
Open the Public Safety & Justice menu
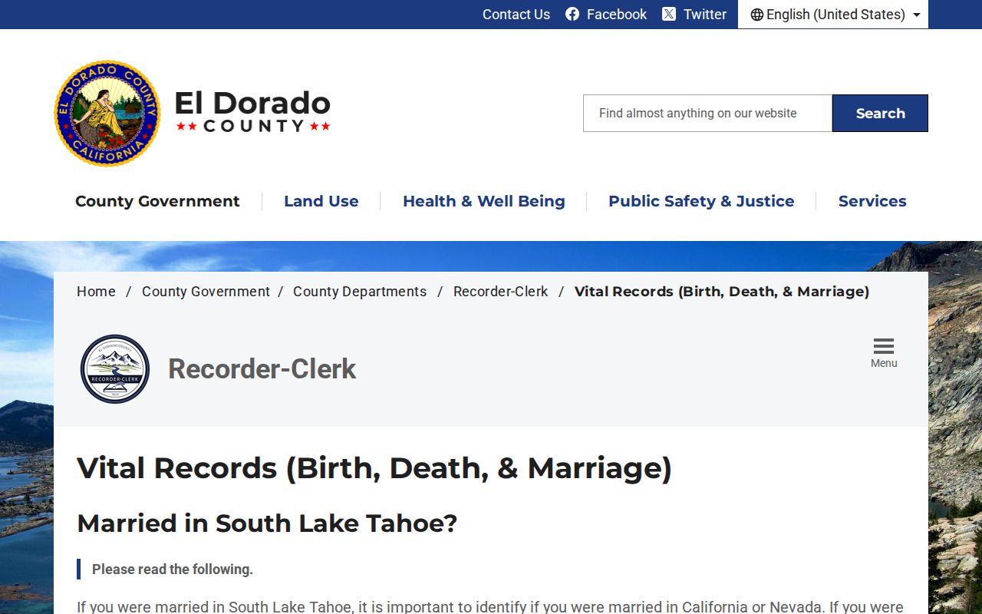pyautogui.click(x=701, y=201)
